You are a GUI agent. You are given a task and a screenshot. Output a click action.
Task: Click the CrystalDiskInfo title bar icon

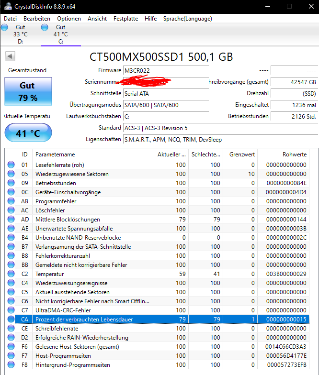point(8,7)
